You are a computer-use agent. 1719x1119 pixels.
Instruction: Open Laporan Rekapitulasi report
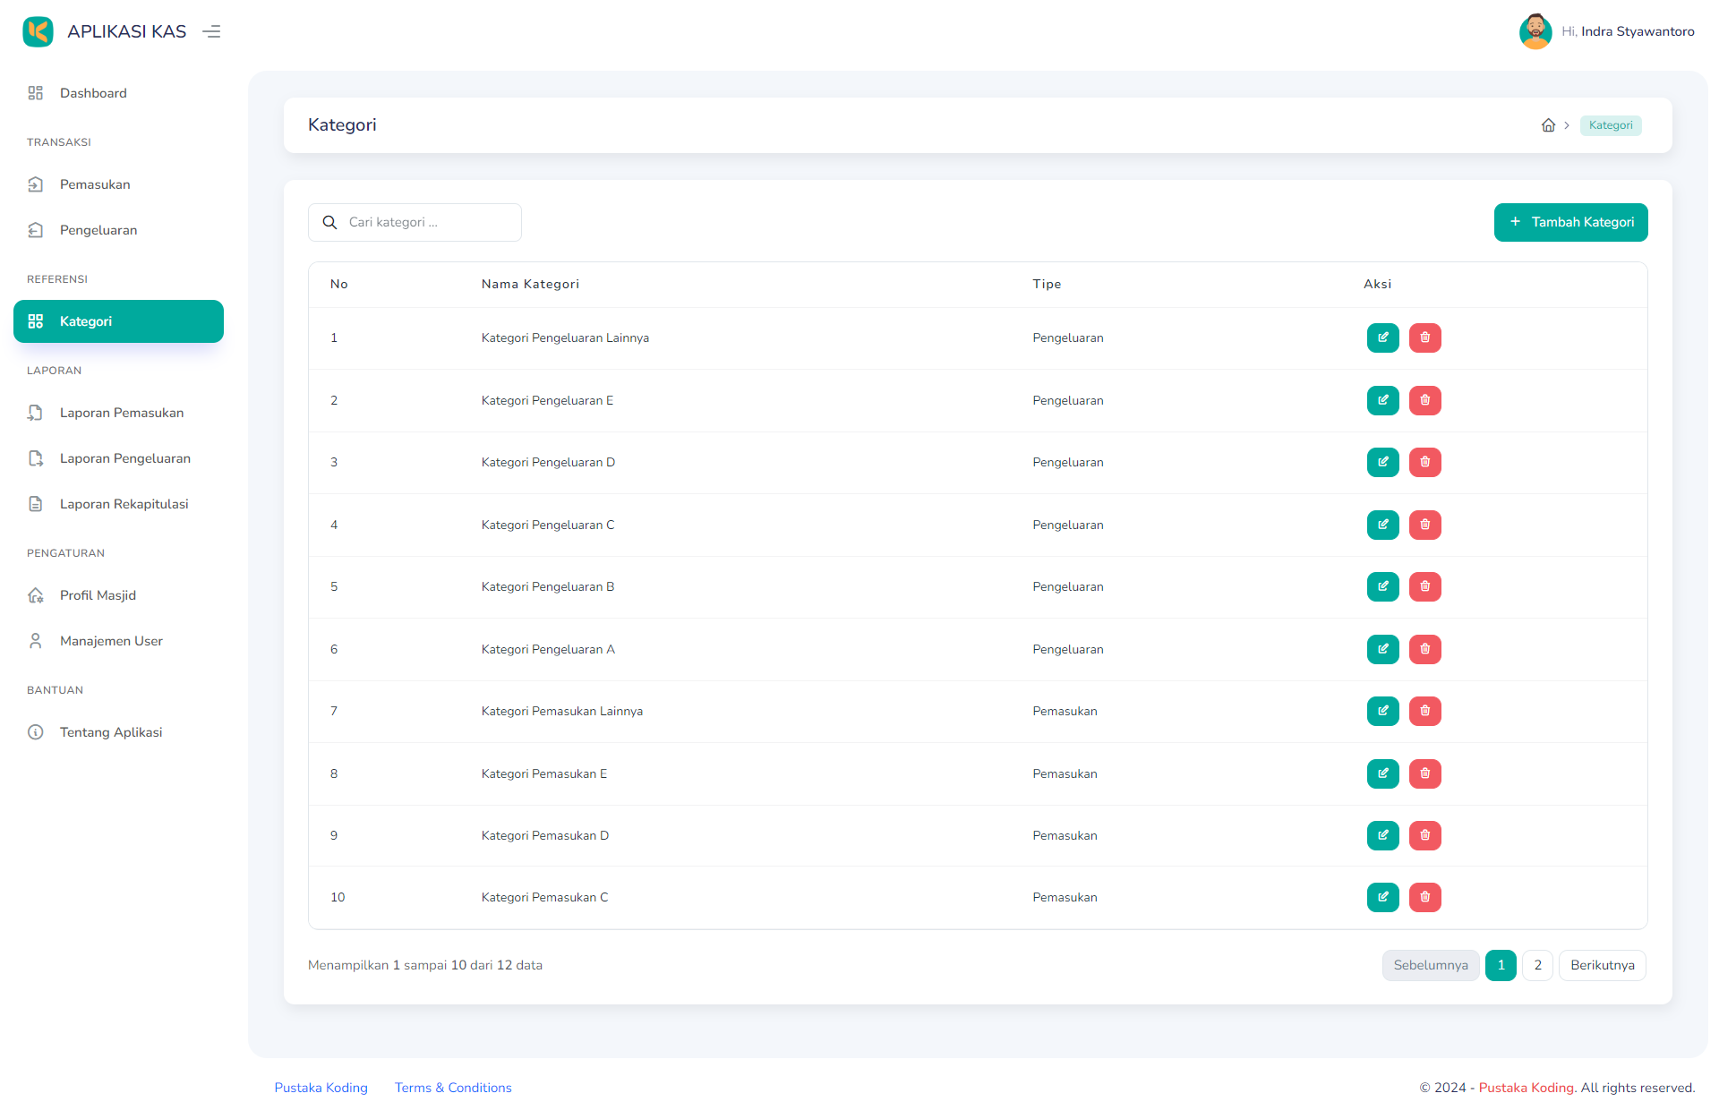(x=124, y=503)
